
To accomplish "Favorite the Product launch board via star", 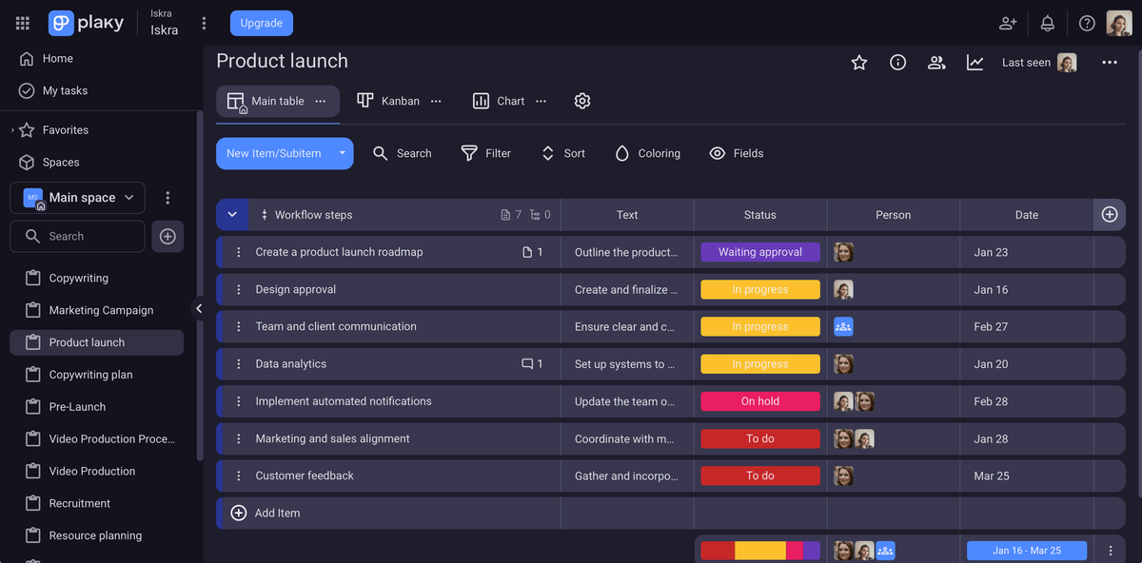I will 859,62.
